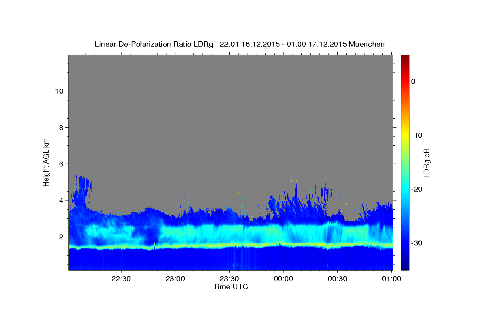Click the height tick label 4
486x324 pixels.
tap(61, 200)
